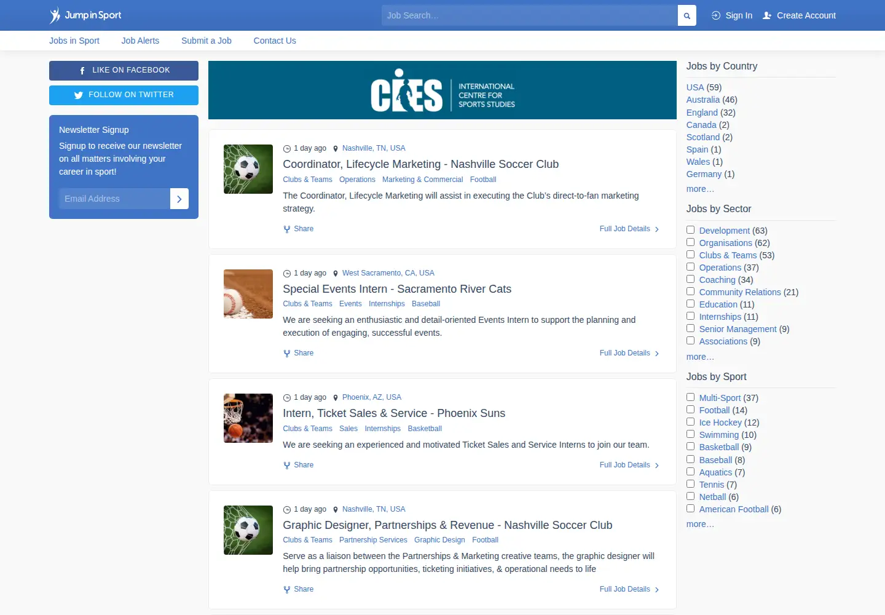Check the Organisations sector checkbox
Image resolution: width=885 pixels, height=615 pixels.
click(x=690, y=242)
